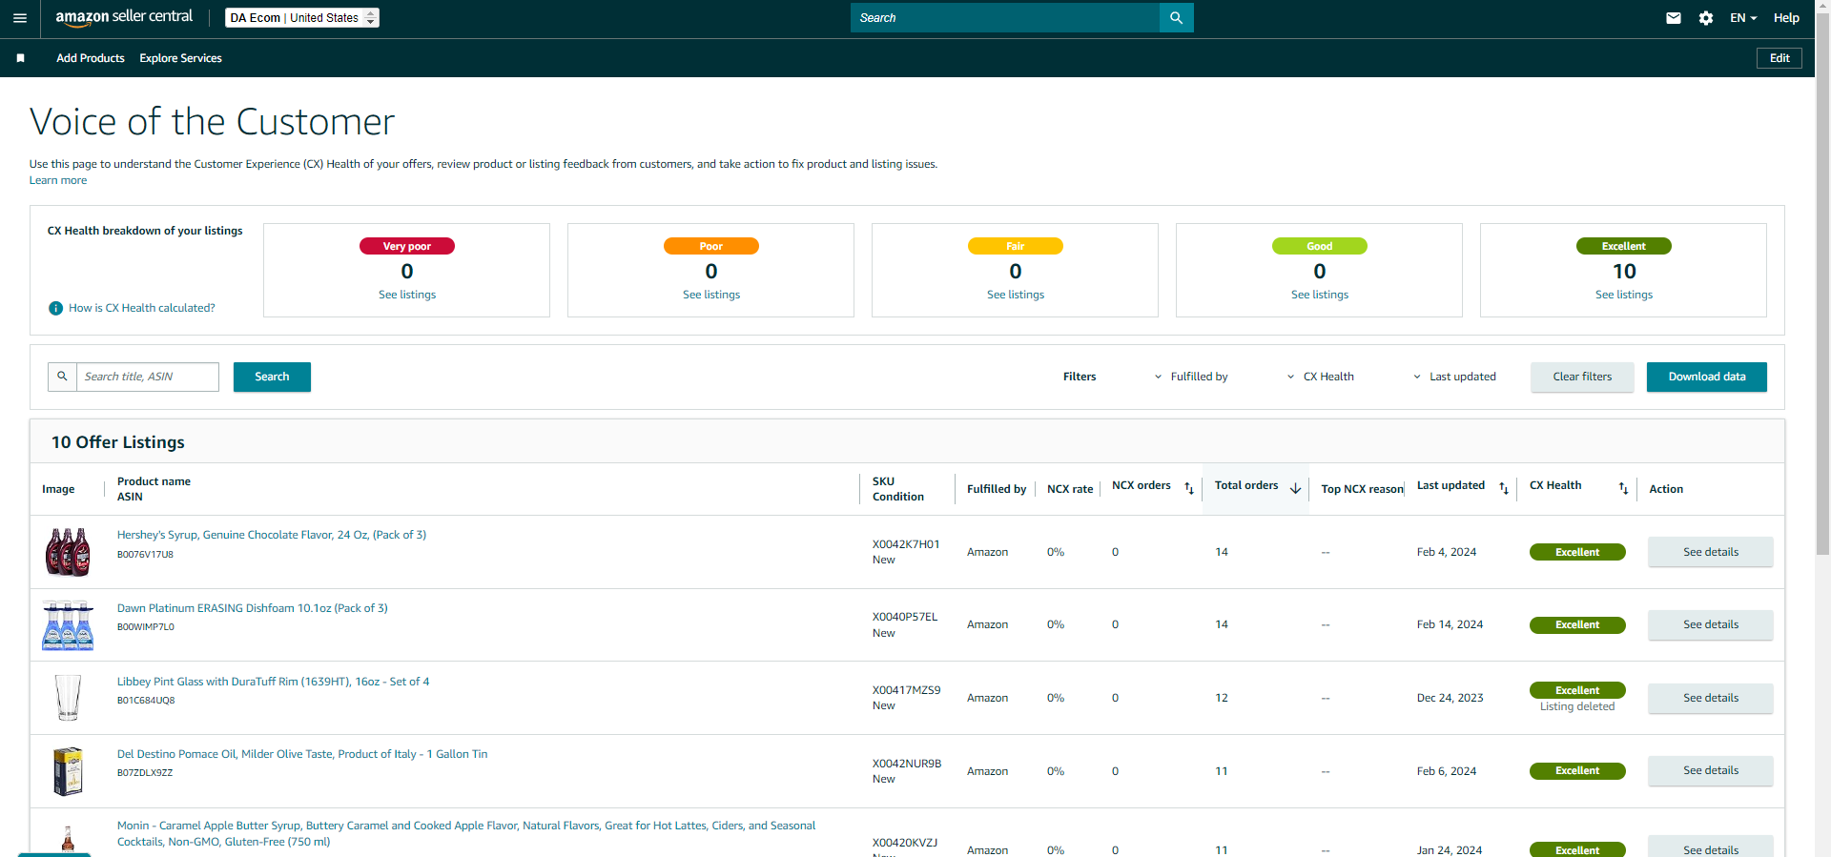Image resolution: width=1831 pixels, height=857 pixels.
Task: Click the Clear filters button
Action: coord(1582,377)
